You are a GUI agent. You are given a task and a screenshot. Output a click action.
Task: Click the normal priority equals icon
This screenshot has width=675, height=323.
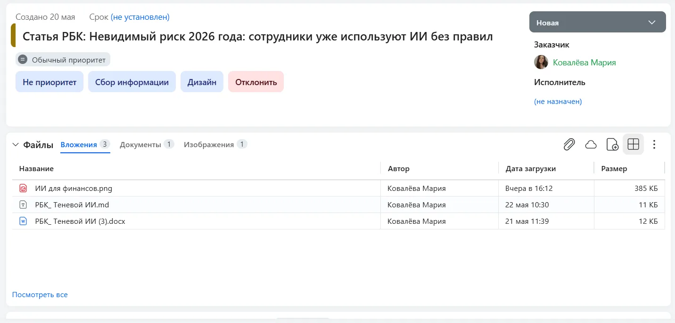[x=23, y=60]
